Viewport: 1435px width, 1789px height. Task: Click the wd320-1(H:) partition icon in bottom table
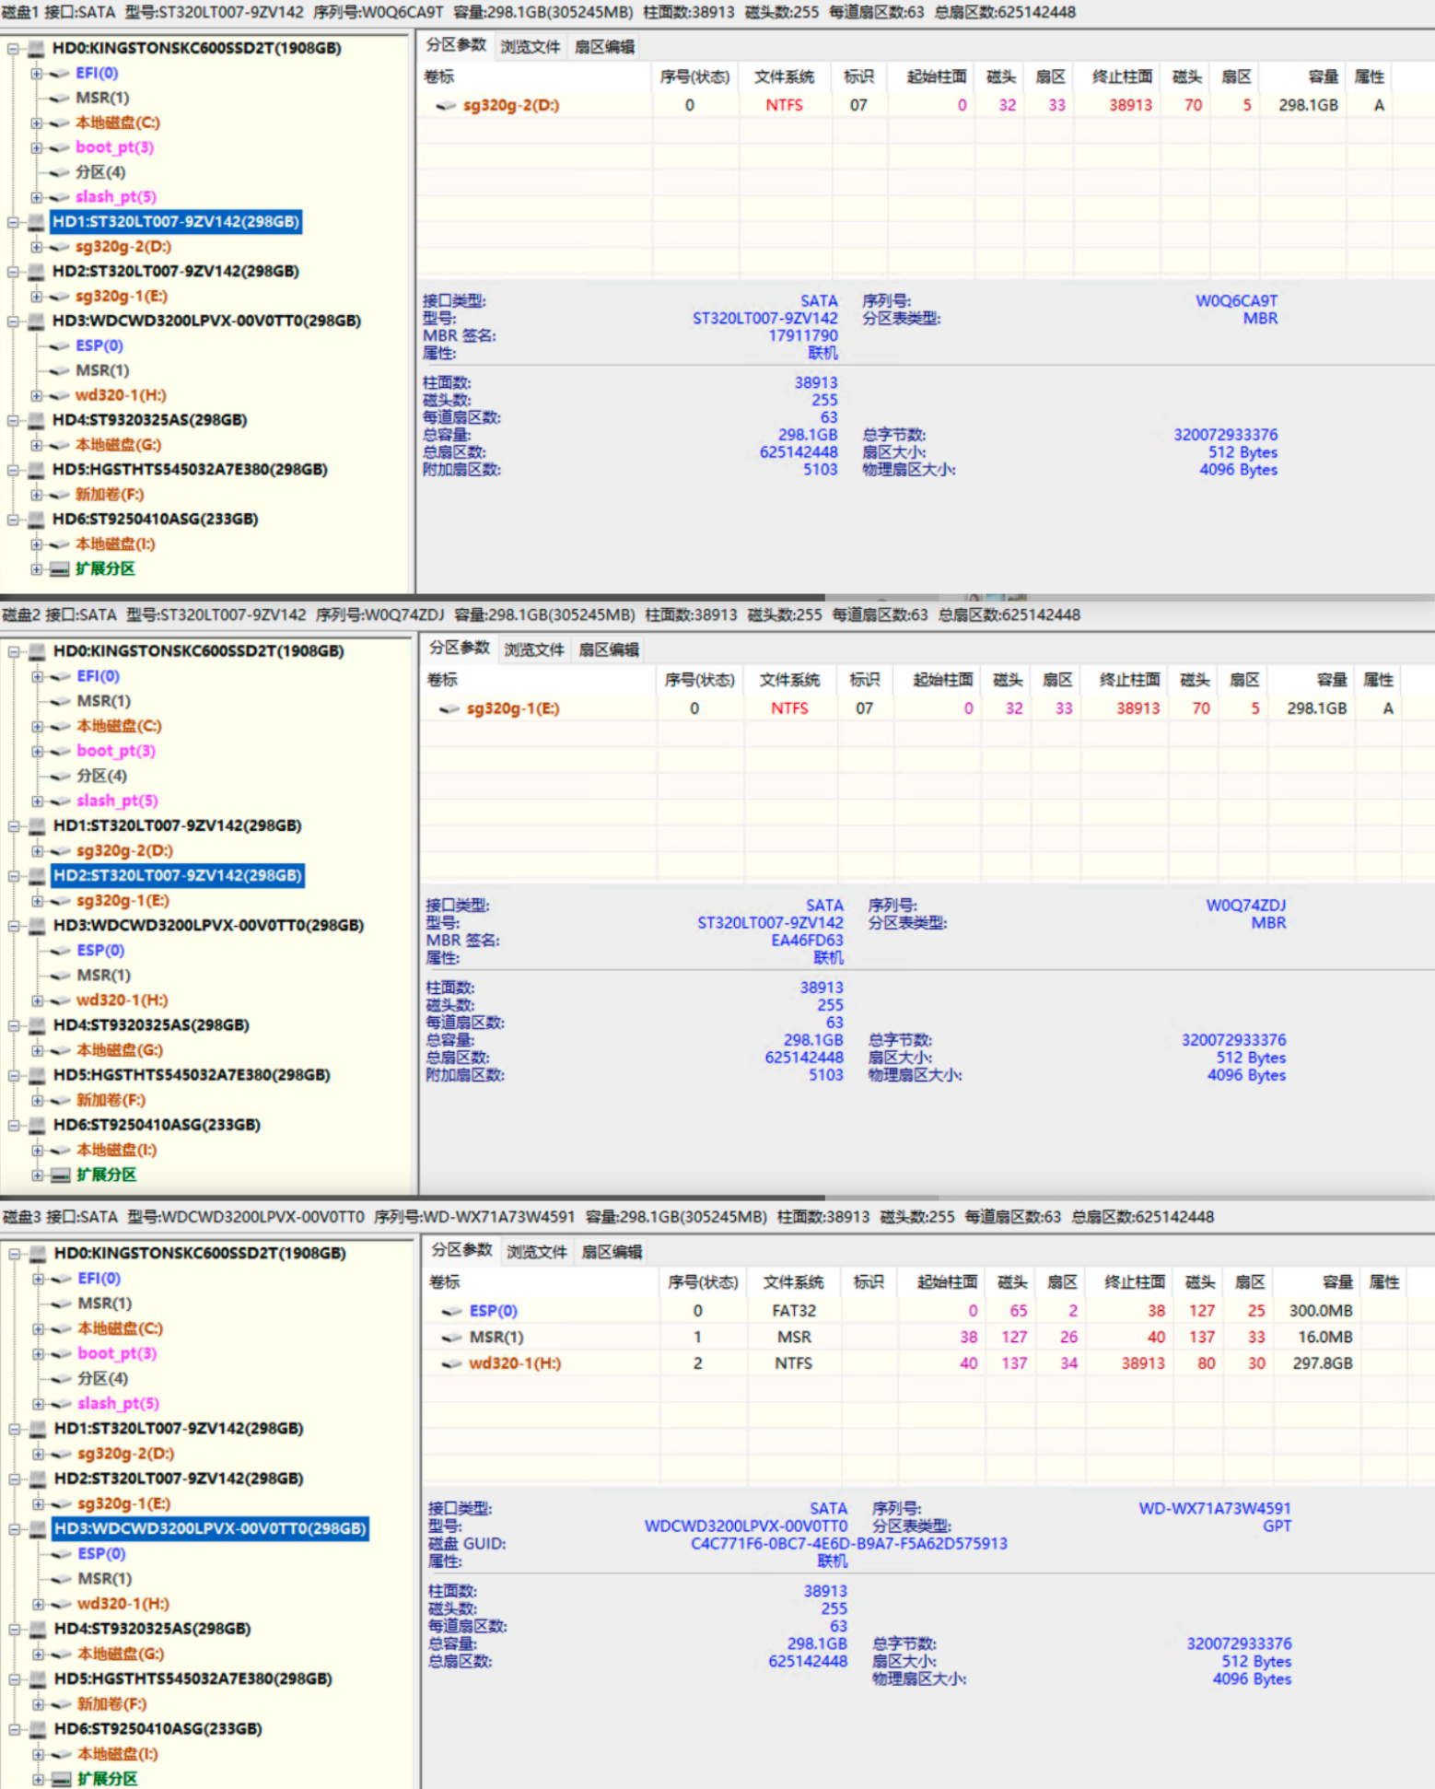point(452,1363)
